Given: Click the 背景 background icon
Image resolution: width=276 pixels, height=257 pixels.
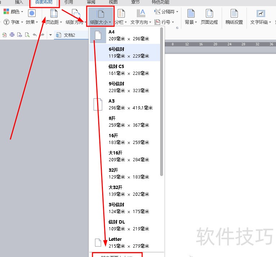Looking at the screenshot, I should point(191,13).
